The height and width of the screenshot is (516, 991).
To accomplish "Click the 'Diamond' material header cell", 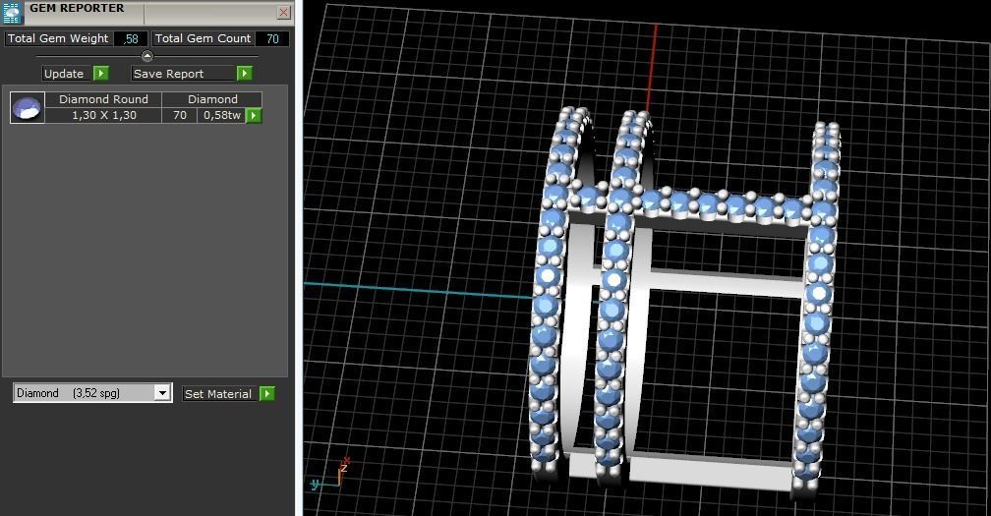I will point(212,99).
